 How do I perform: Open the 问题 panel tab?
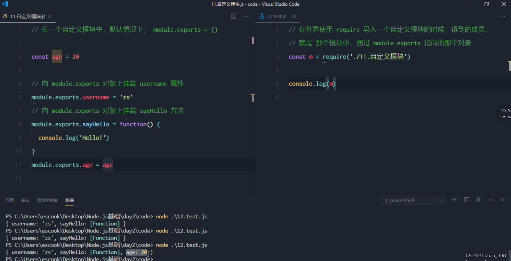9,200
